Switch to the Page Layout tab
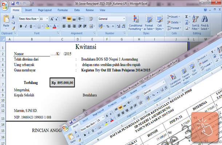 [x=45, y=10]
